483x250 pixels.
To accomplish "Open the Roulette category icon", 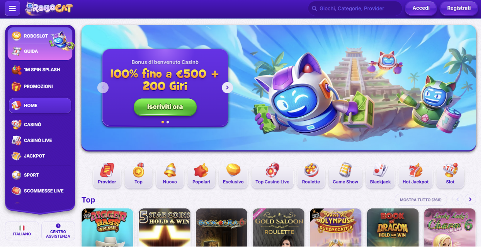I will point(311,174).
